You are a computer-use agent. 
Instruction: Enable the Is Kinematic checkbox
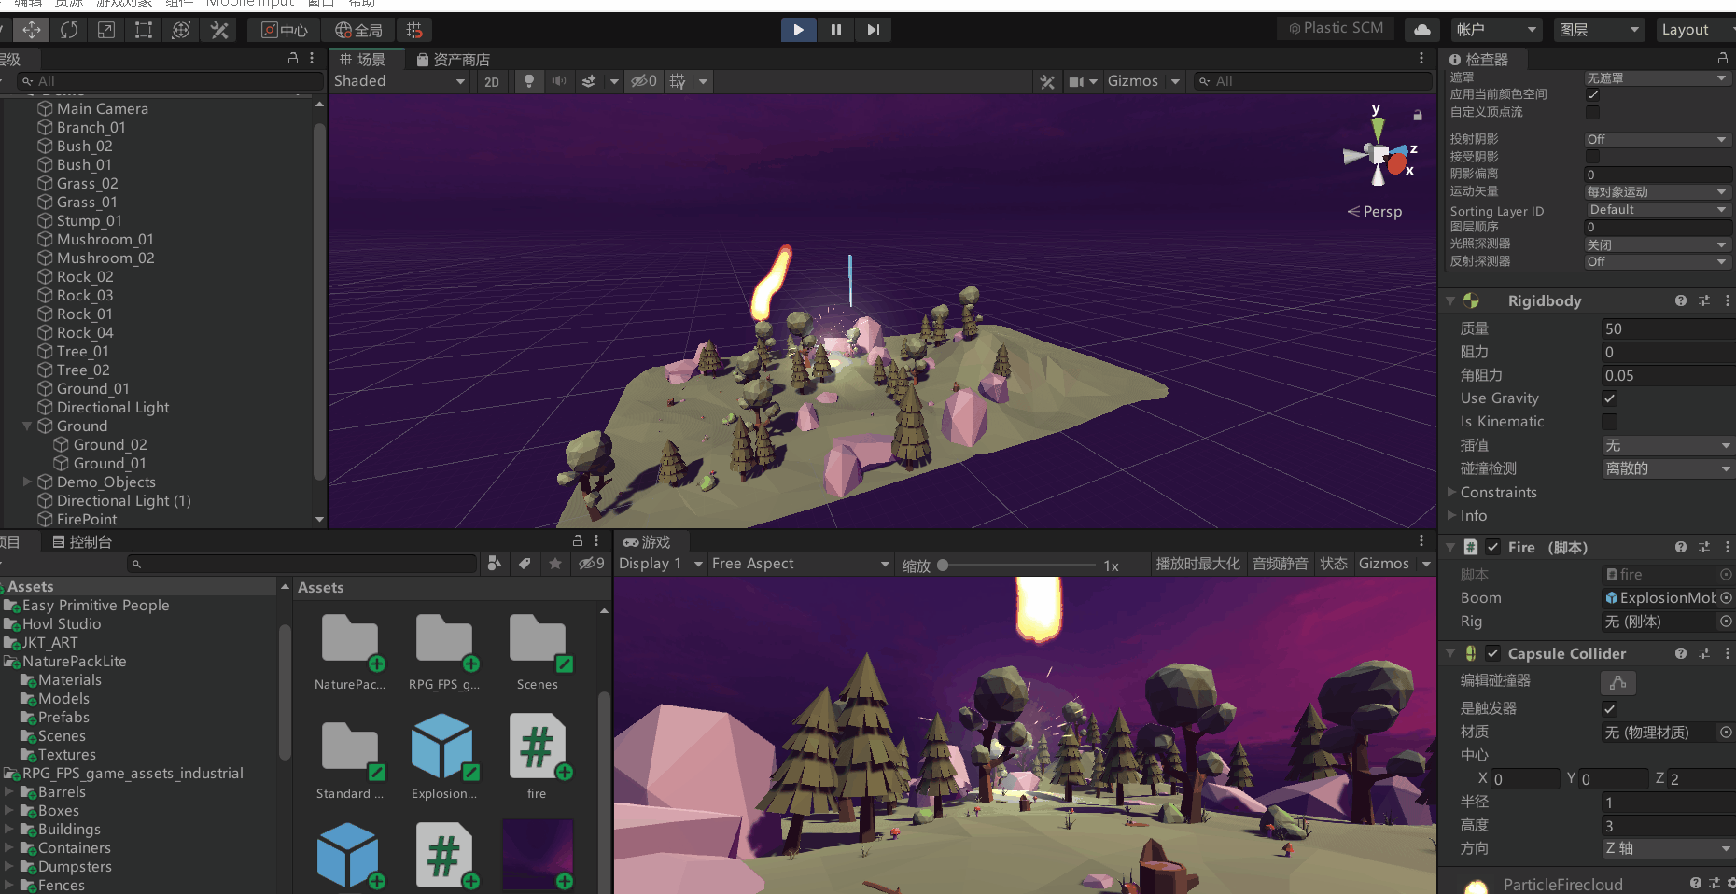pos(1609,422)
